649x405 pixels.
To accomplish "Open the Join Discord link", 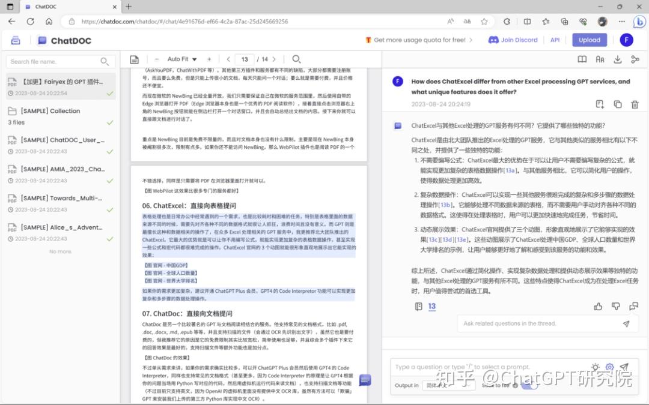I will point(513,40).
